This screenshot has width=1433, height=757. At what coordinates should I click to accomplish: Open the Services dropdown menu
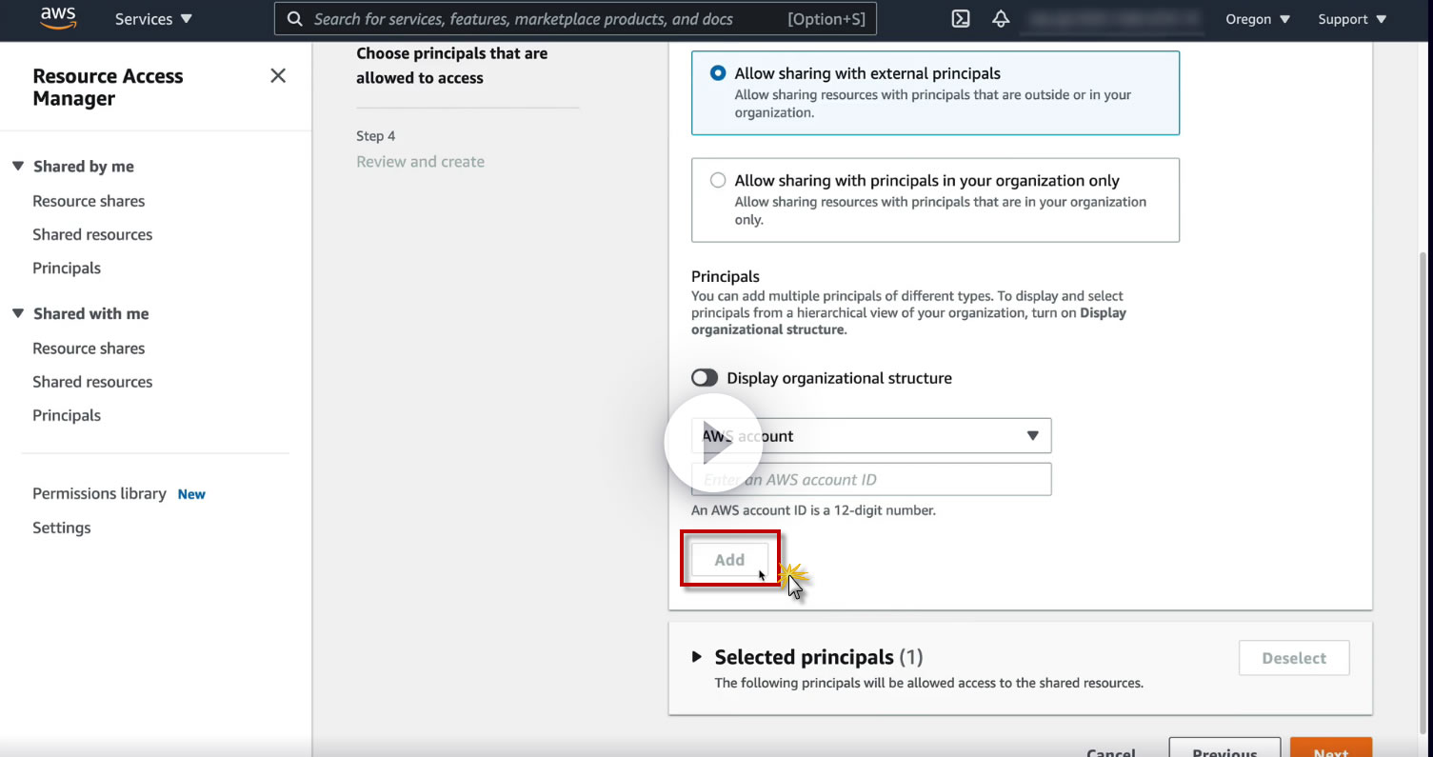(x=153, y=19)
